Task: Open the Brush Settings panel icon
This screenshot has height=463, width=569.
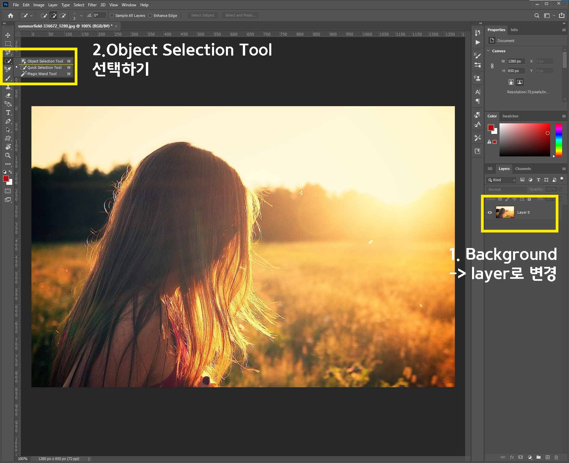Action: [477, 56]
